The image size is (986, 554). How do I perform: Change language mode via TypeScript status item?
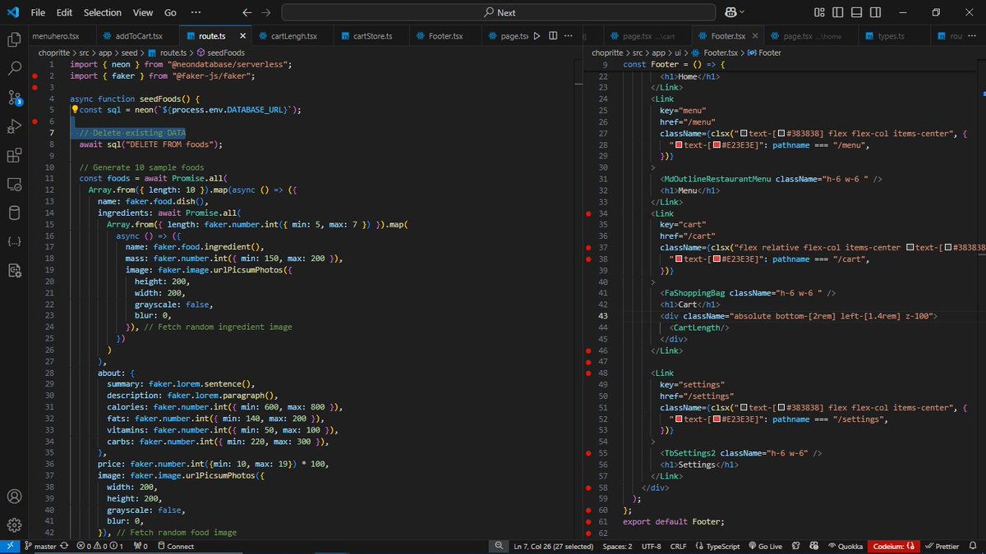[x=717, y=546]
